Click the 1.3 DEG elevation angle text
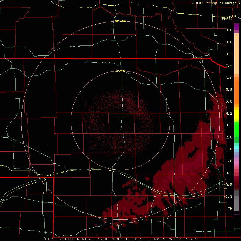Viewport: 241px width, 241px height. tap(134, 239)
